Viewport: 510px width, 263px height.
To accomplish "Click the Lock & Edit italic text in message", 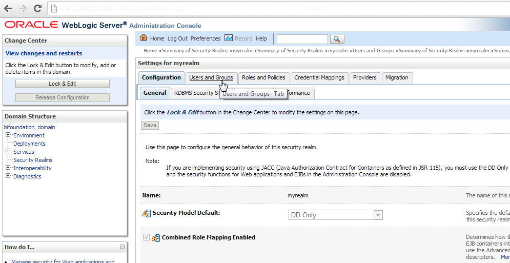I will (183, 112).
